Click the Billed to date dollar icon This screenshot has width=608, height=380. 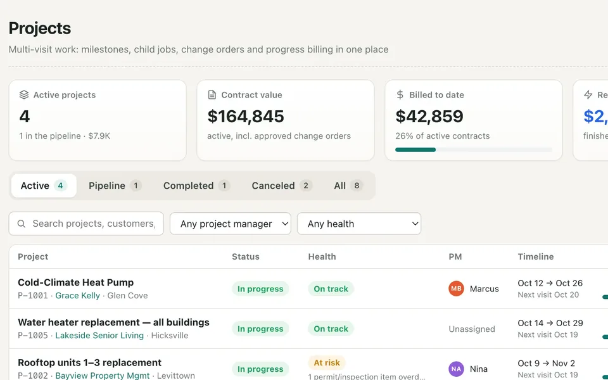coord(400,94)
